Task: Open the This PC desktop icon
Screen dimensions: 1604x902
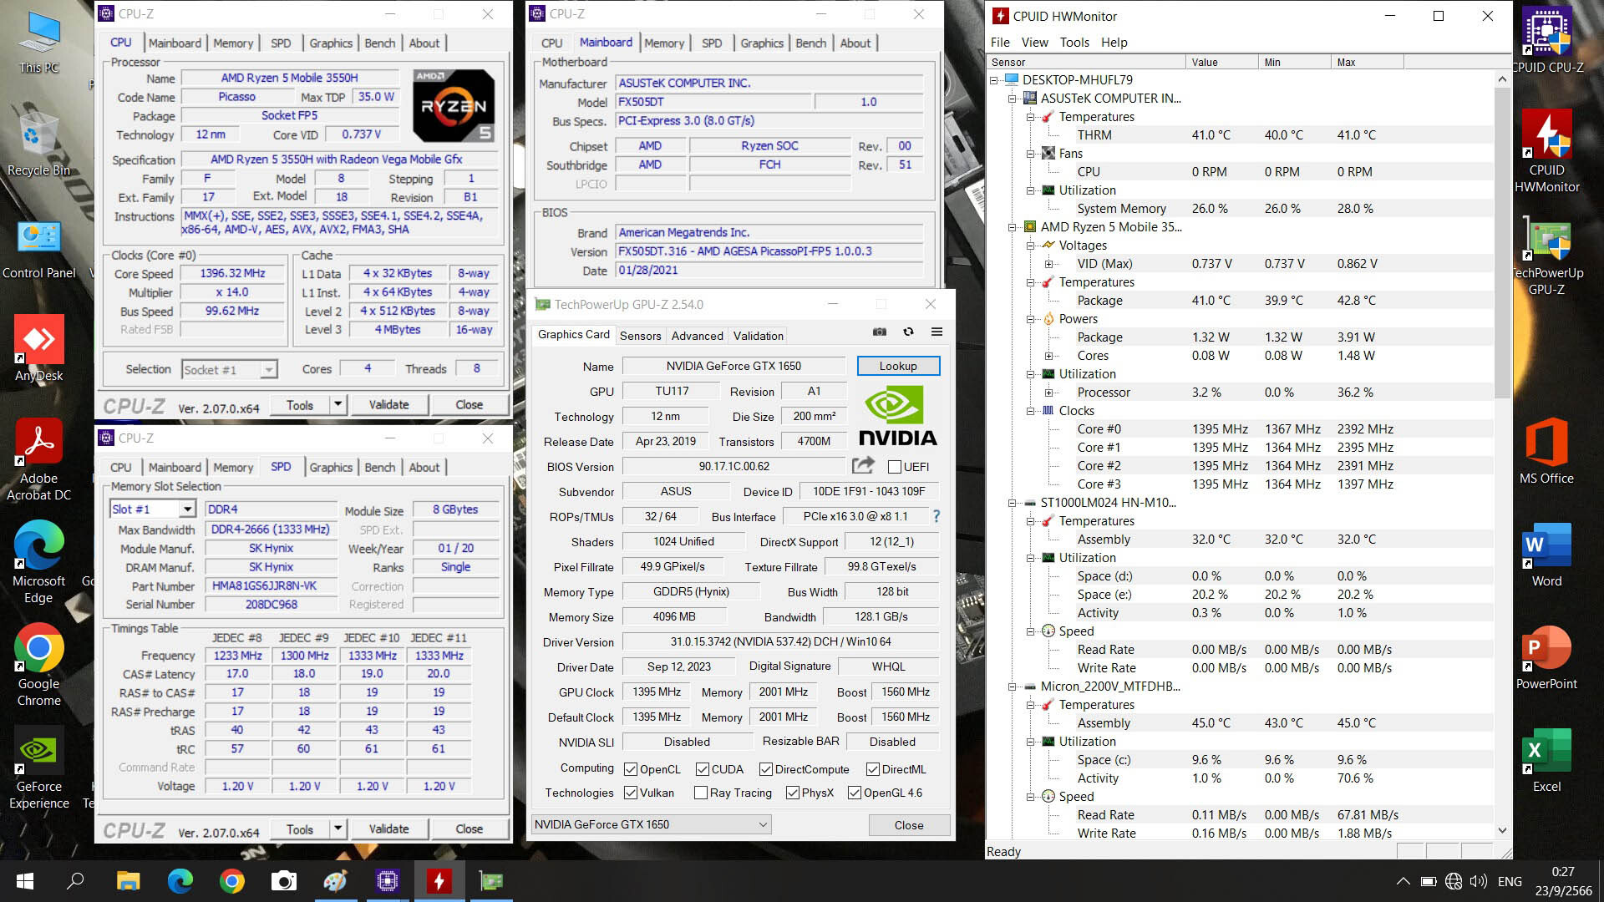Action: tap(39, 42)
